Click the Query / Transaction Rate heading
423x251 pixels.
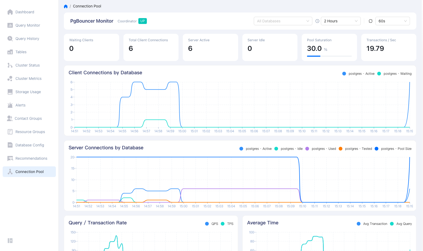[x=98, y=223]
